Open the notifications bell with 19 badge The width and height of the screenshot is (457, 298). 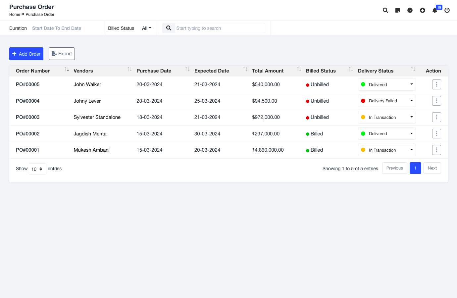(435, 10)
